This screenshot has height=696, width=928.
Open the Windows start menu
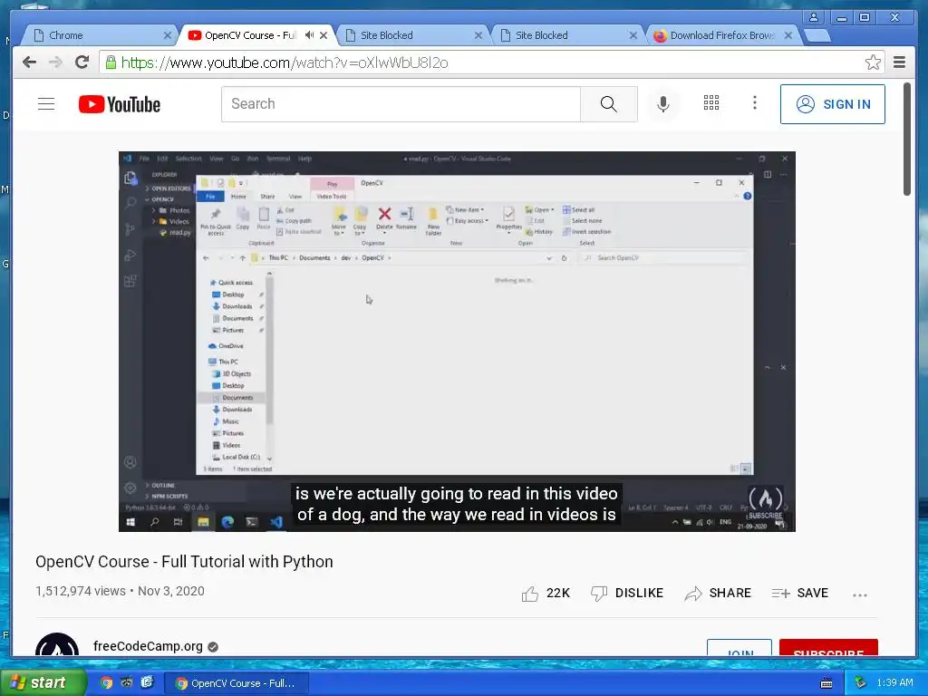[x=43, y=682]
